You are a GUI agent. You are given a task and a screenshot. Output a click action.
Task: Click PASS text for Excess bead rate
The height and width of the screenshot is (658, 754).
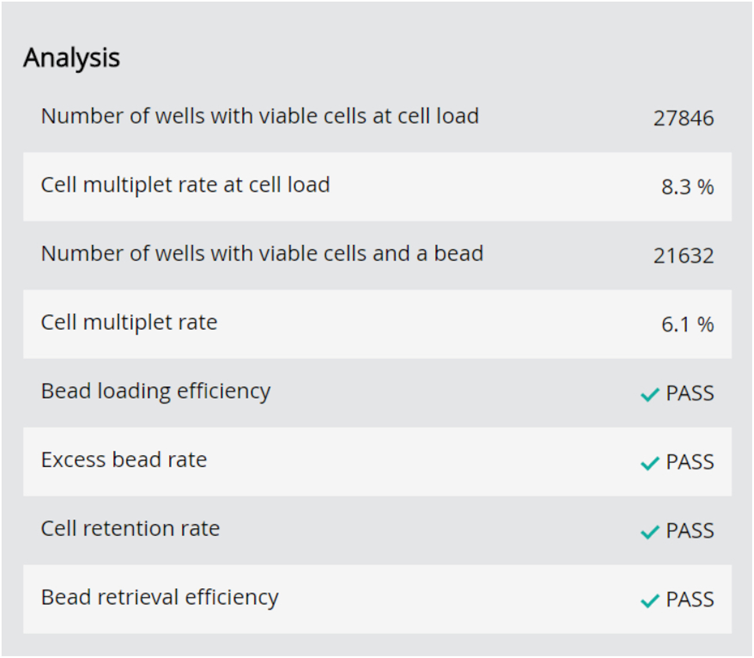tap(690, 462)
